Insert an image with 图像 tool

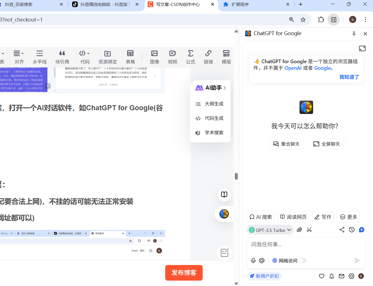[154, 57]
